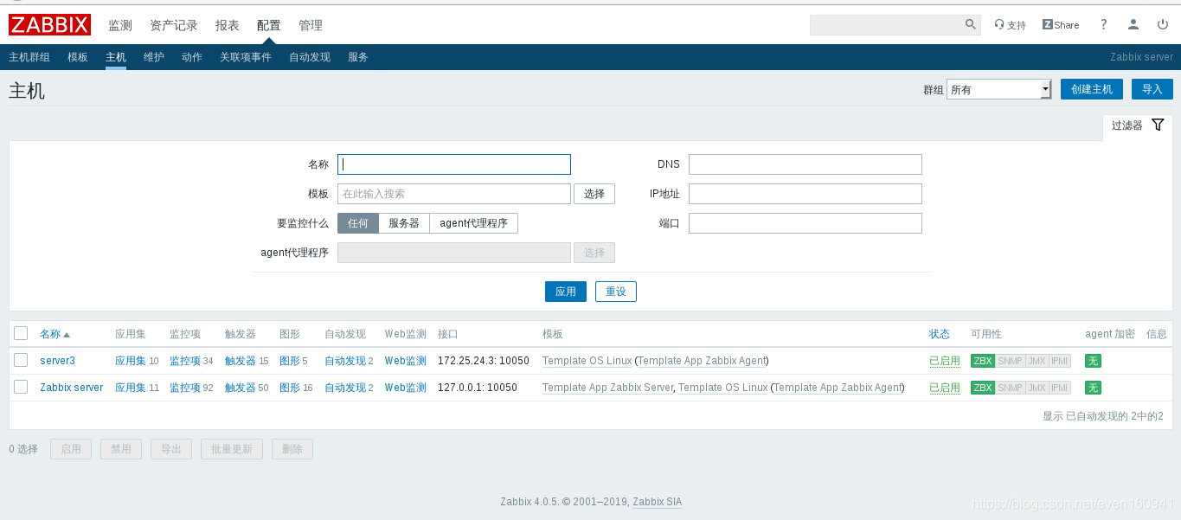This screenshot has height=520, width=1181.
Task: Click the ZBX availability badge for server3
Action: (x=982, y=361)
